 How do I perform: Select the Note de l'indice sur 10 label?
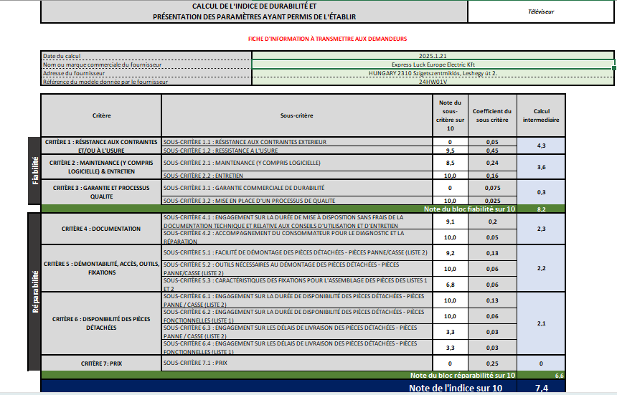click(456, 388)
